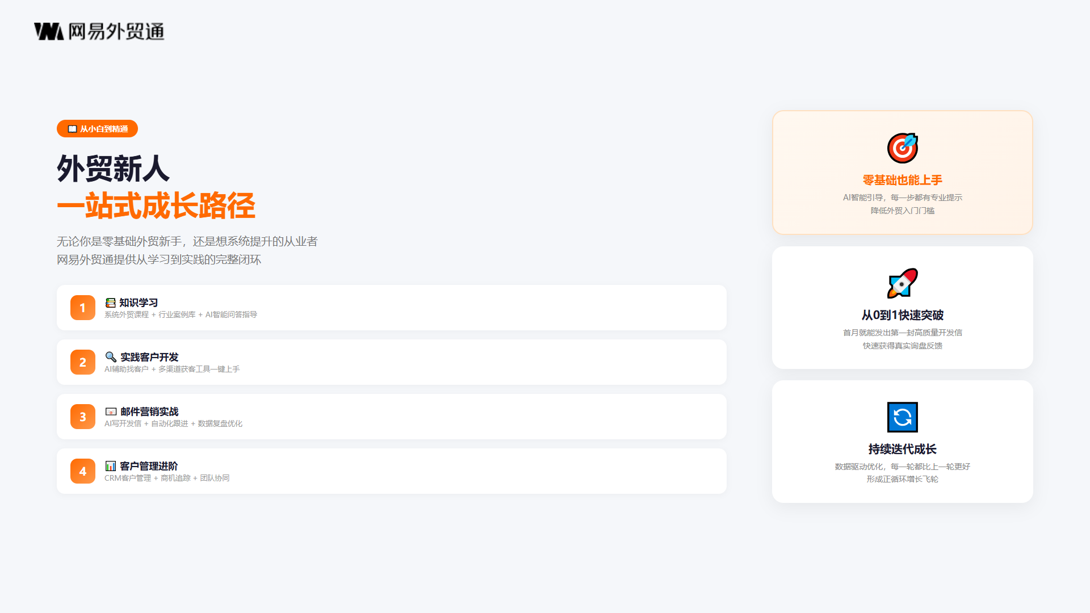The height and width of the screenshot is (613, 1090).
Task: Select the 邮件营销实战 step title
Action: coord(149,412)
